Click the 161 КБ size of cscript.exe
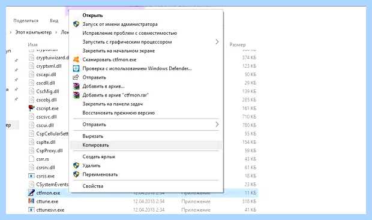372x220 pixels. pos(249,109)
